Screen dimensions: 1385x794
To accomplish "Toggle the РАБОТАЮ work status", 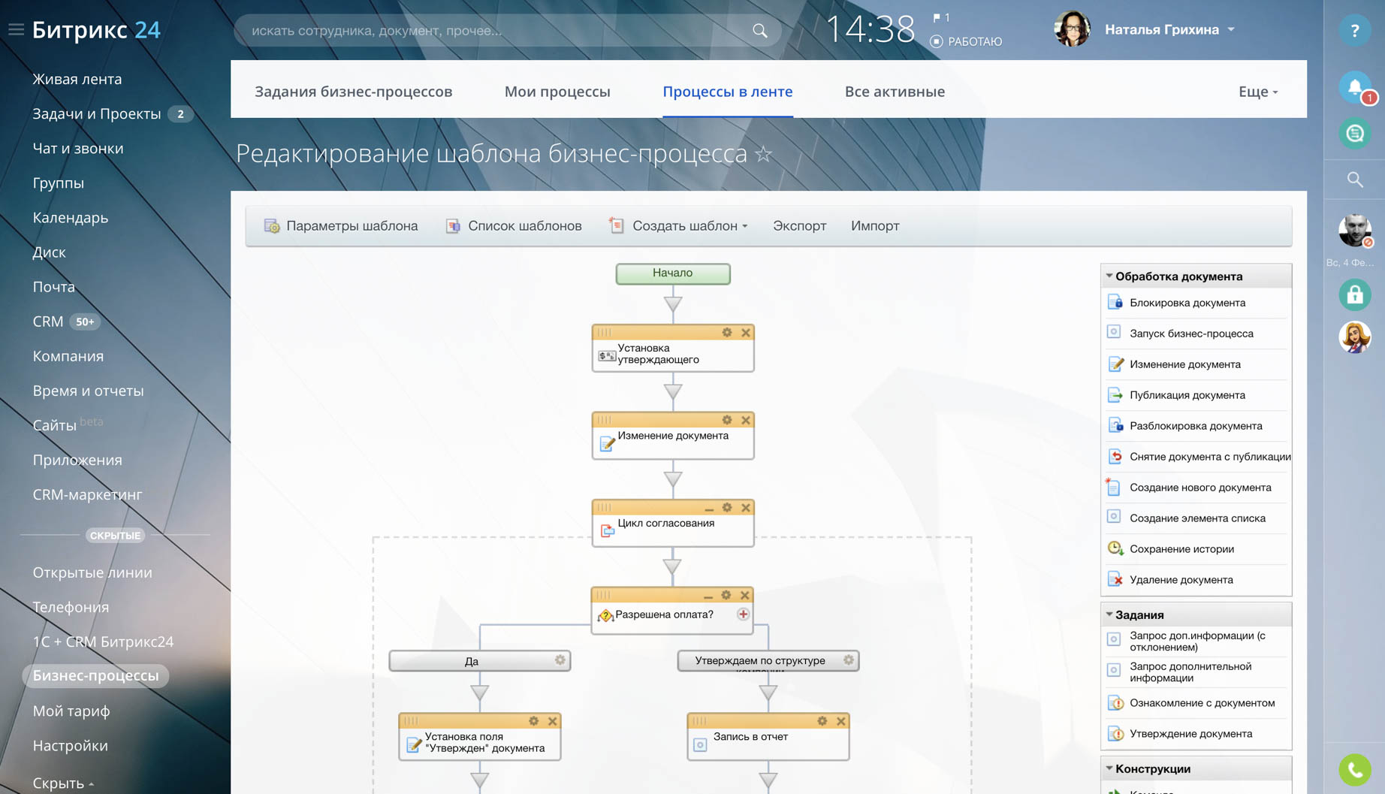I will (966, 41).
